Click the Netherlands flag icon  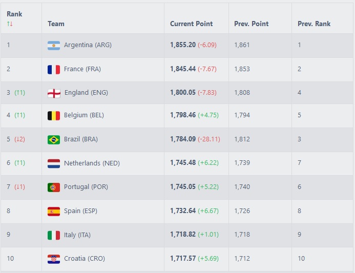coord(54,163)
